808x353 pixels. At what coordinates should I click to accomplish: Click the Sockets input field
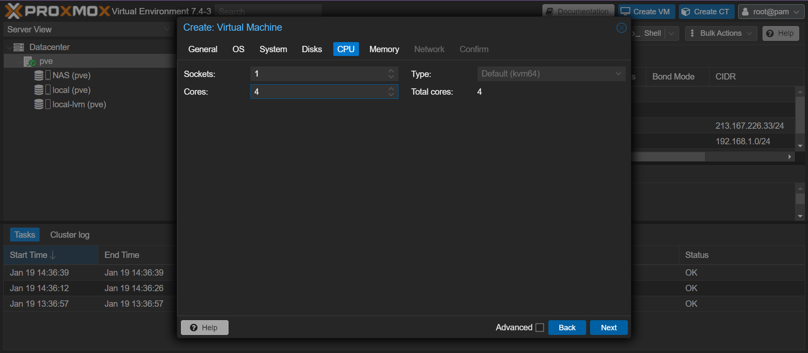(319, 74)
